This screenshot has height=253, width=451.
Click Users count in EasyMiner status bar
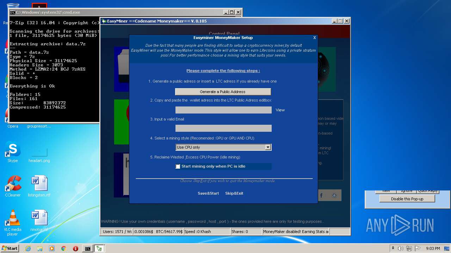click(x=117, y=232)
